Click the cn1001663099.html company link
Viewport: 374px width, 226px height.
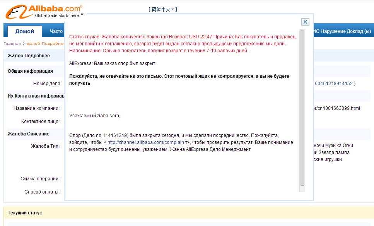point(337,108)
